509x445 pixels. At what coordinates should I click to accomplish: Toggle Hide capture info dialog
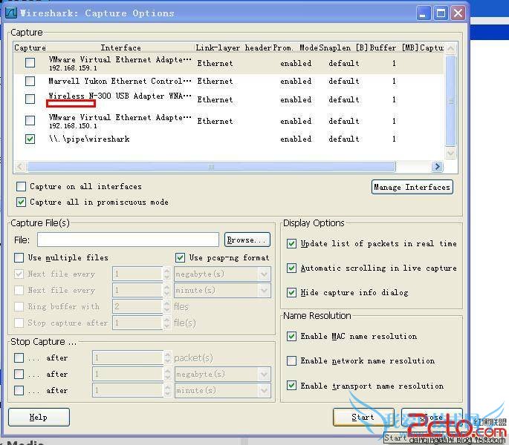point(291,293)
